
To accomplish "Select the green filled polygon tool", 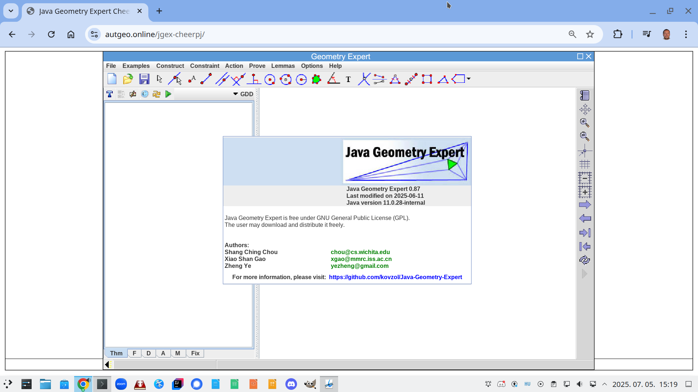I will click(x=317, y=79).
